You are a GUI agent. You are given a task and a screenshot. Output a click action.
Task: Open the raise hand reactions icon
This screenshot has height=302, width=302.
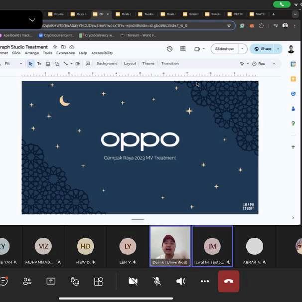75,281
